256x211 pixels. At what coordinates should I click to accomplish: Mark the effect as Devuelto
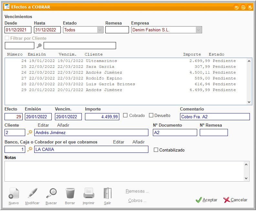coord(151,115)
